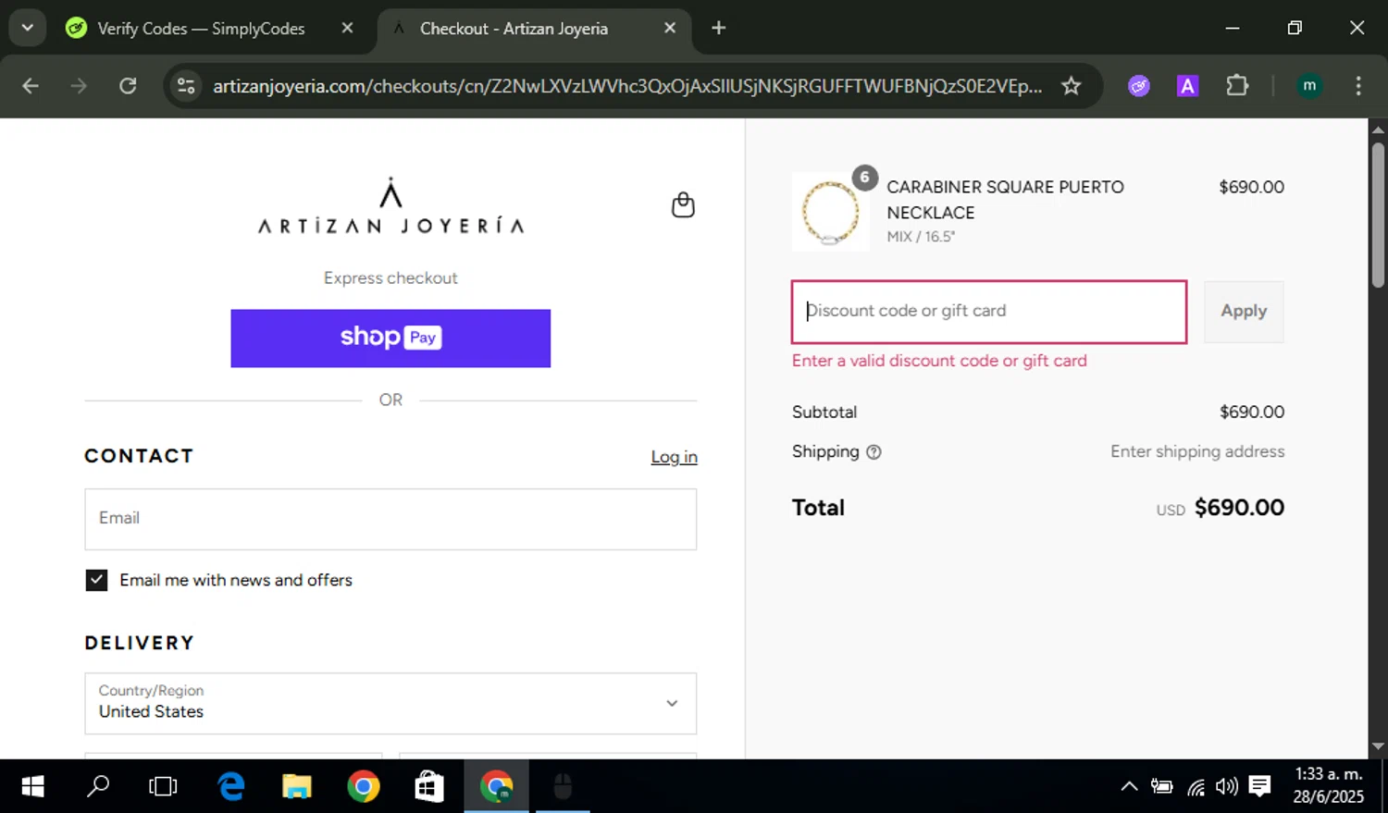Open the site information icon in address bar
Image resolution: width=1388 pixels, height=813 pixels.
(x=186, y=86)
